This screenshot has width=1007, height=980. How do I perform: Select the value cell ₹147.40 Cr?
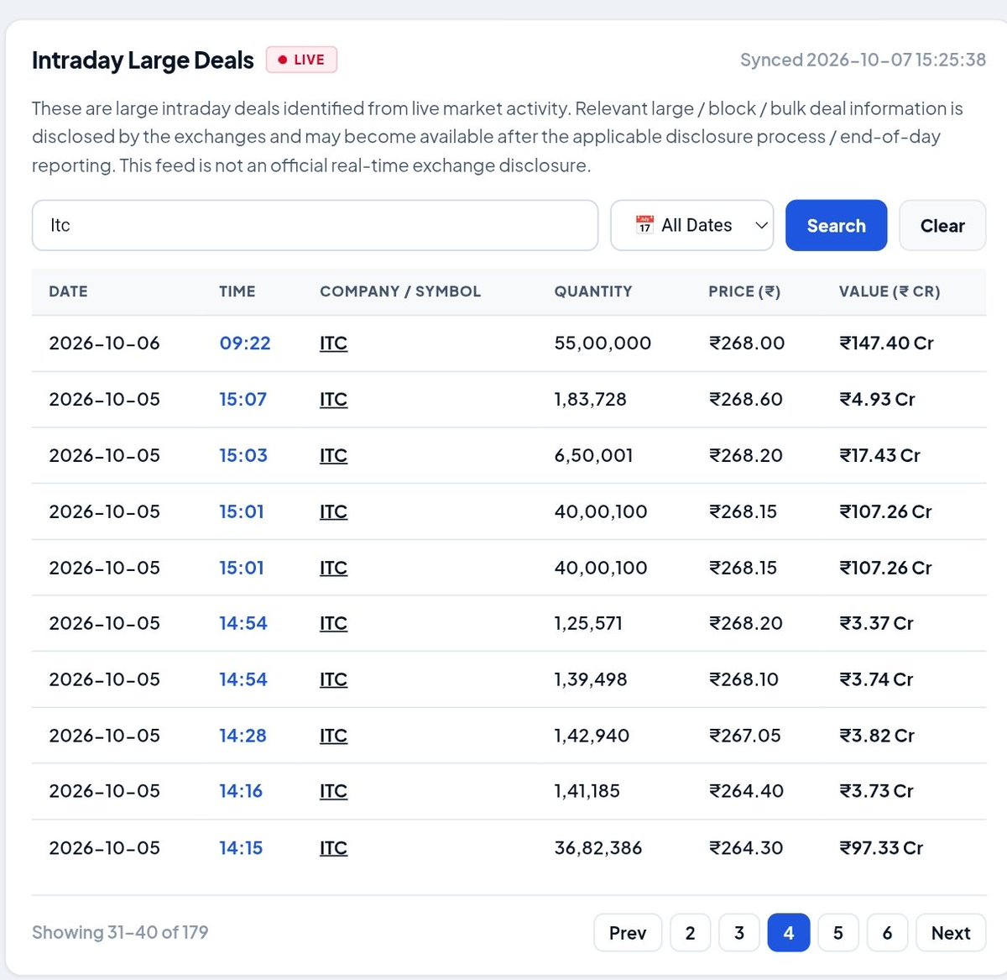(x=886, y=343)
